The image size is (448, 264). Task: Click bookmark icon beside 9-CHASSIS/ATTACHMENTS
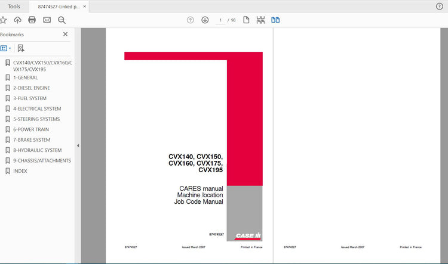pos(8,160)
